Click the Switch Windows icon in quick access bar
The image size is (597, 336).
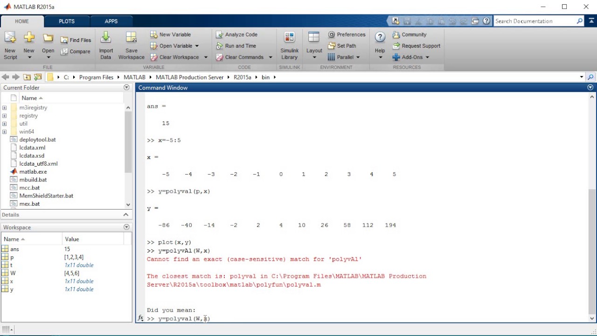pos(475,21)
